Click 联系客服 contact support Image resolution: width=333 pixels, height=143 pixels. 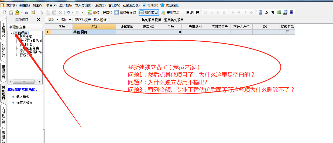pyautogui.click(x=169, y=5)
